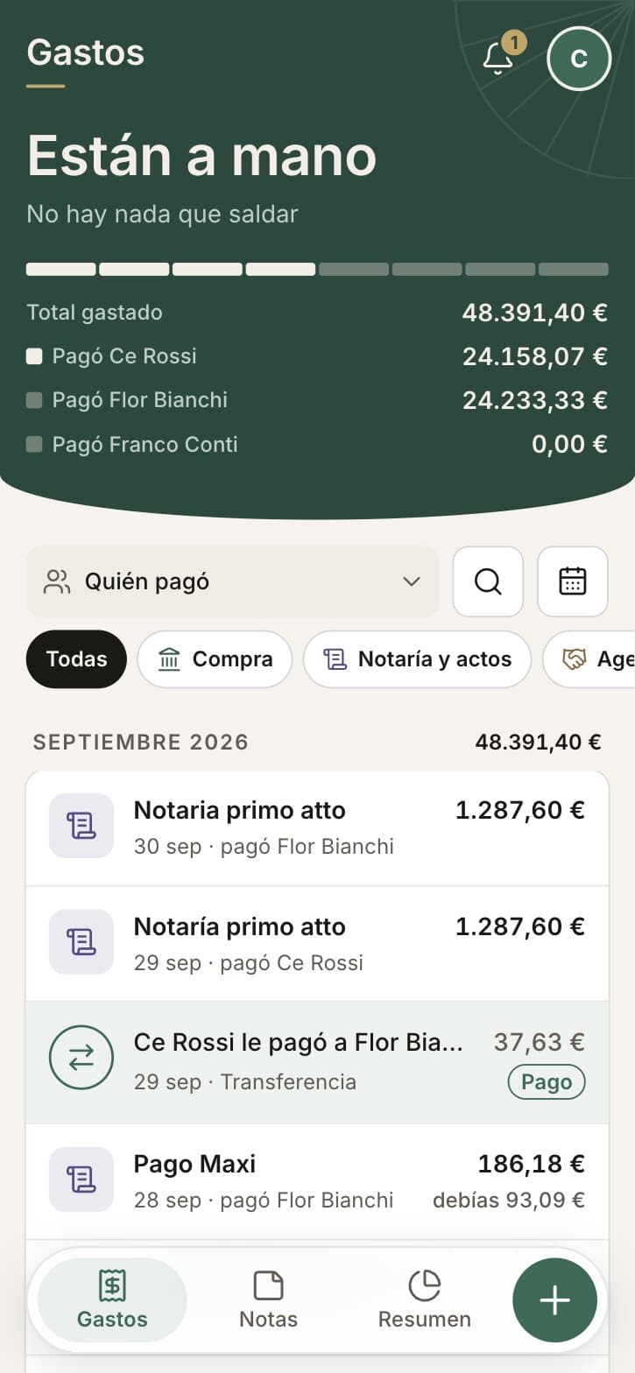Screen dimensions: 635x1373
Task: Click the white swatch beside Pagó Ce Rossi
Action: coord(34,356)
